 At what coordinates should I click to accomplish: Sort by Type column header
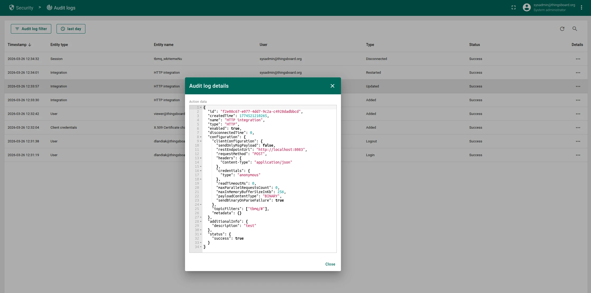[370, 45]
